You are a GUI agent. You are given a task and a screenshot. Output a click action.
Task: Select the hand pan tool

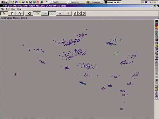click(x=12, y=14)
